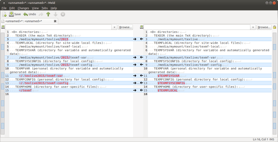Viewport: 278px width, 142px height.
Task: Click left pane text /media/mymount/texlive/2015
Action: pyautogui.click(x=43, y=39)
